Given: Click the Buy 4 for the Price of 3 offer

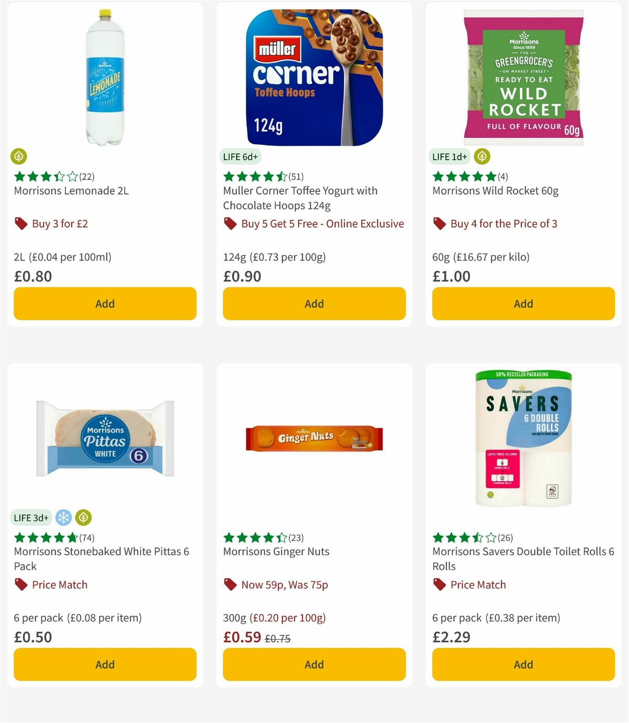Looking at the screenshot, I should click(x=504, y=223).
